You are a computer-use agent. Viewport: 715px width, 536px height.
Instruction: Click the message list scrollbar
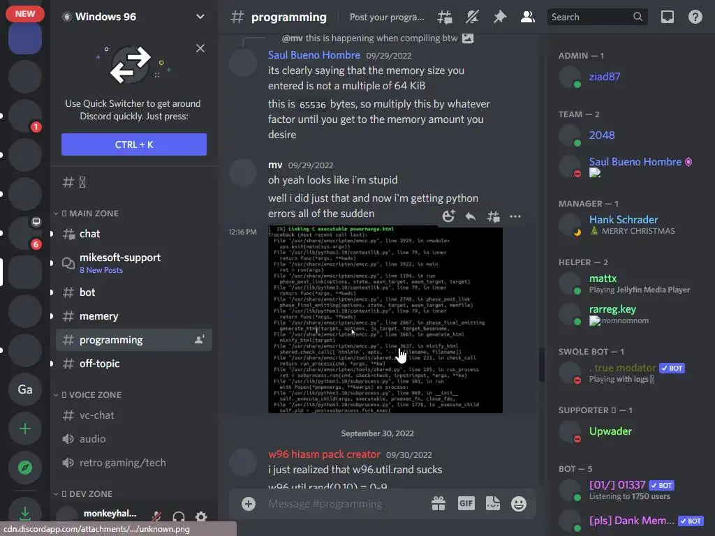tap(541, 364)
